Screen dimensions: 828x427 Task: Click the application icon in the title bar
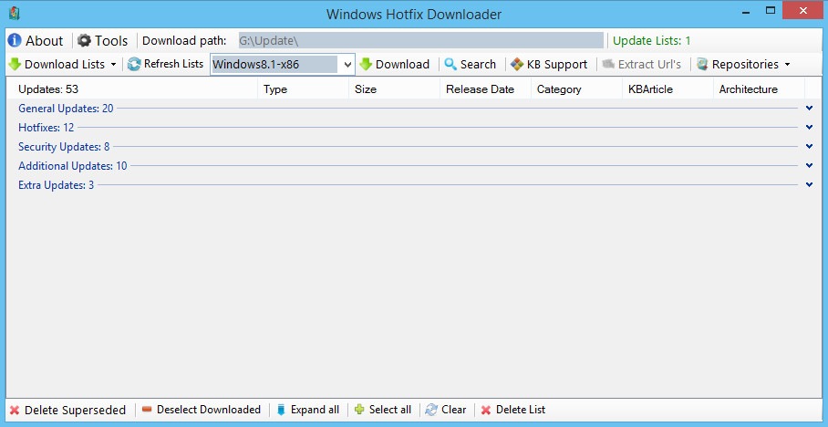15,13
